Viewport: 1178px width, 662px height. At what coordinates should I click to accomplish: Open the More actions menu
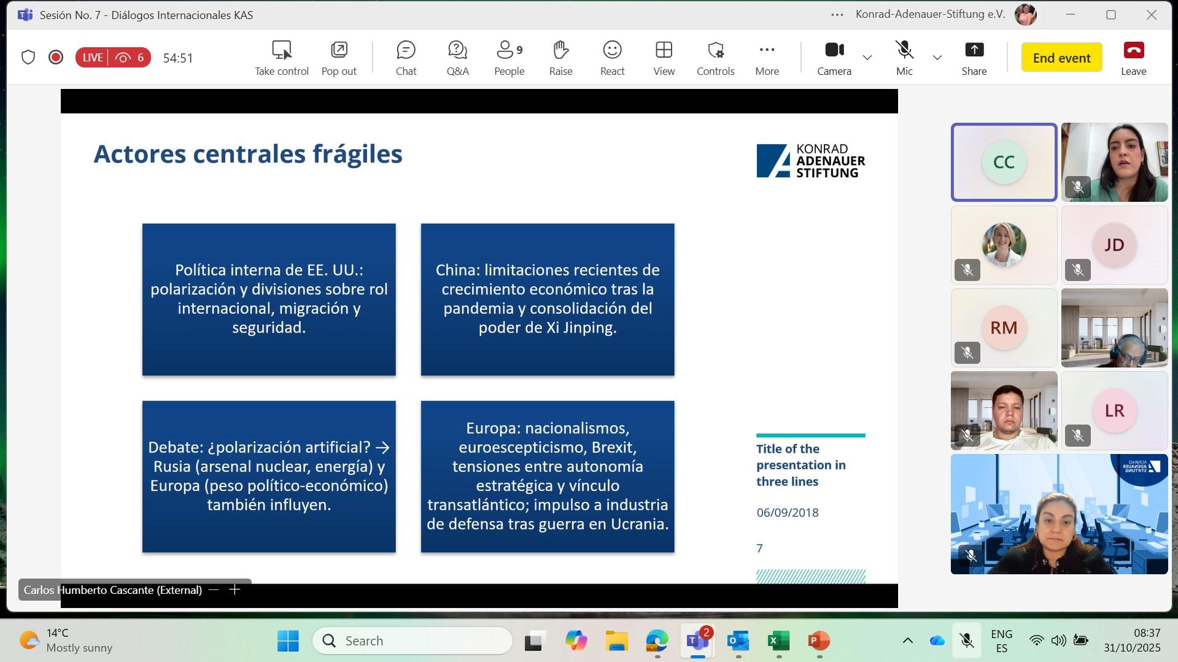tap(767, 58)
